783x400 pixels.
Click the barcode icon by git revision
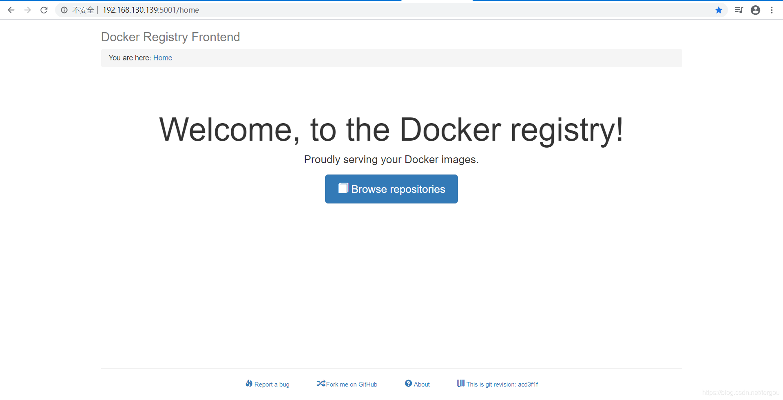tap(461, 383)
